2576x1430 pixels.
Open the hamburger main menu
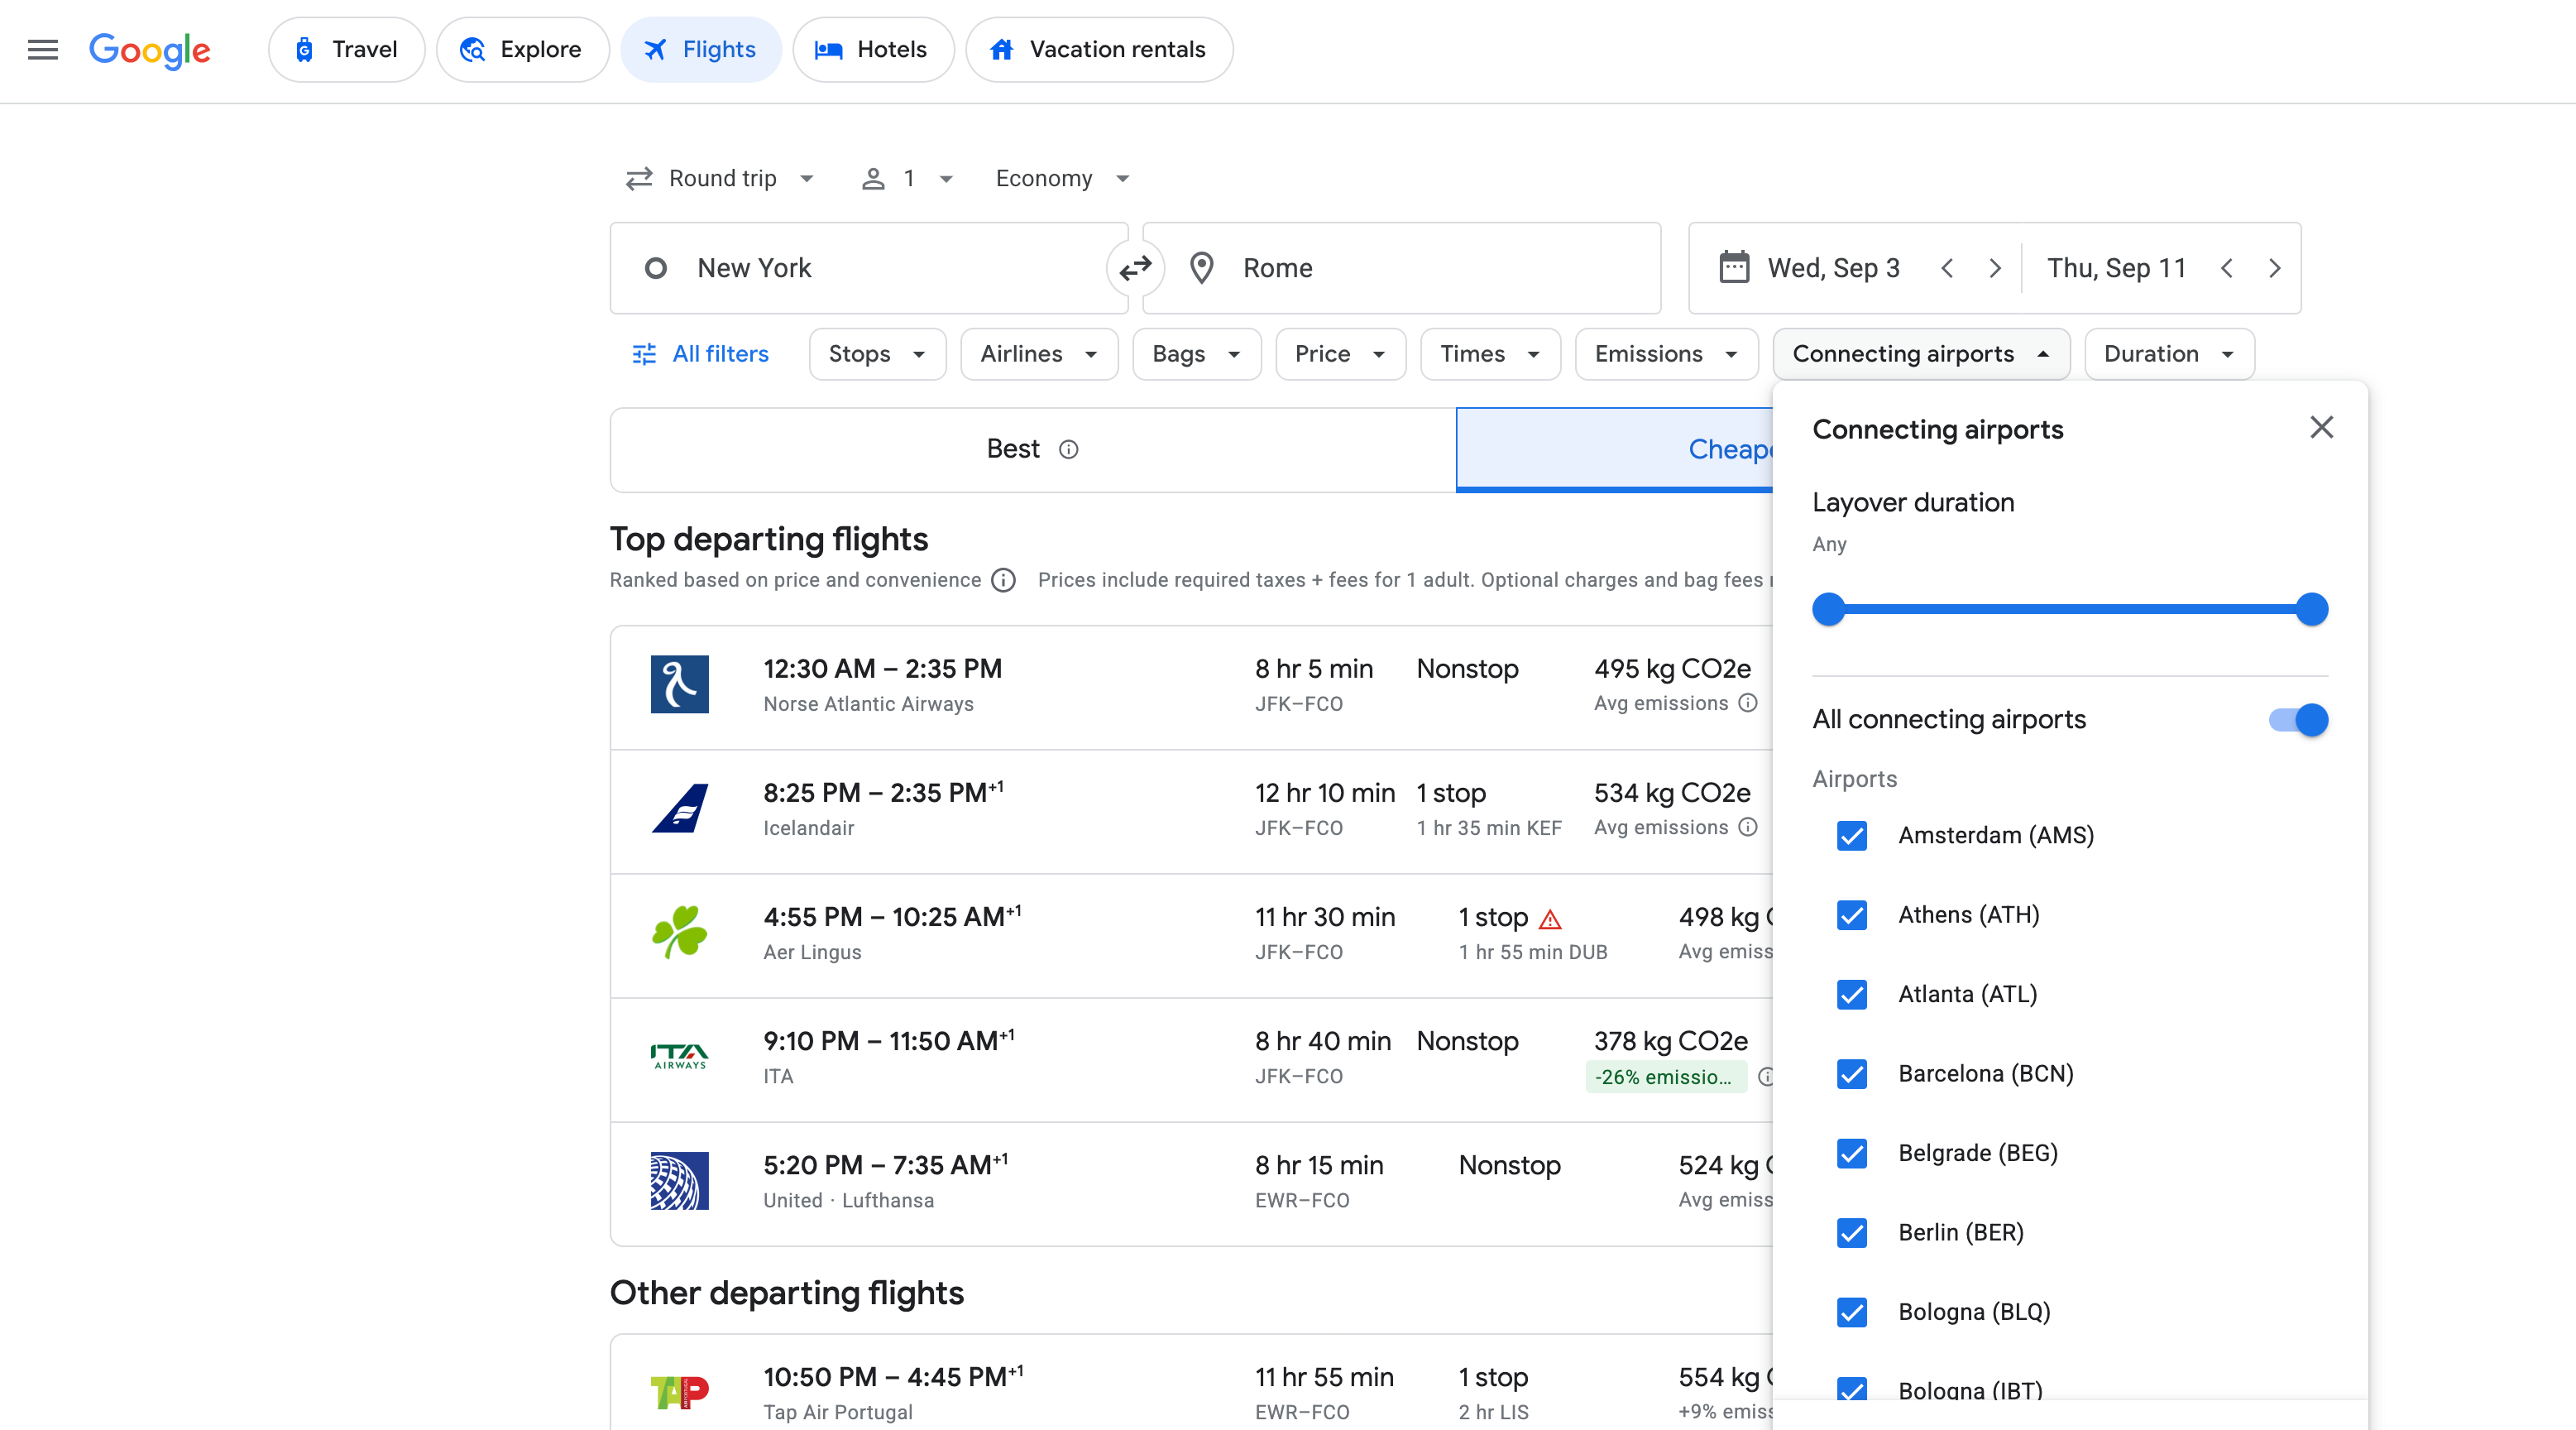point(42,49)
